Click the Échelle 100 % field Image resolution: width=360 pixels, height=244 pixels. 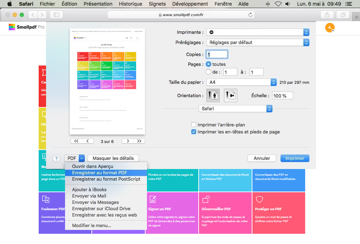282,96
